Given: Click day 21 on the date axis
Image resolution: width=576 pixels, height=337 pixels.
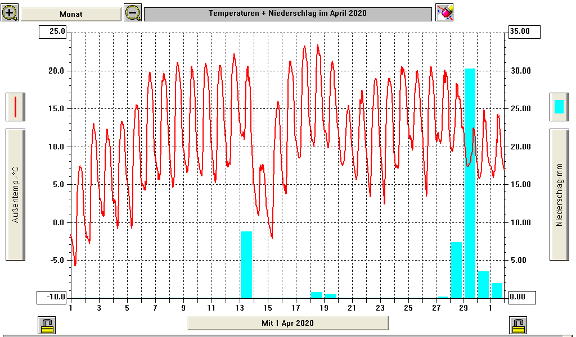Looking at the screenshot, I should (352, 308).
